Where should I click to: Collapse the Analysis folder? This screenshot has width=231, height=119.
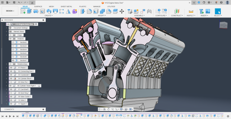coord(7,39)
